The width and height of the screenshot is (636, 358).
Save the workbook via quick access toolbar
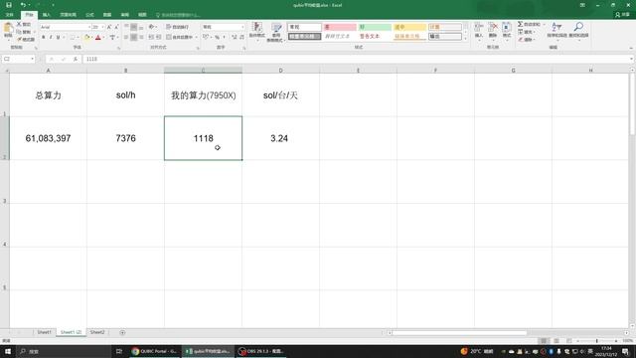[9, 5]
